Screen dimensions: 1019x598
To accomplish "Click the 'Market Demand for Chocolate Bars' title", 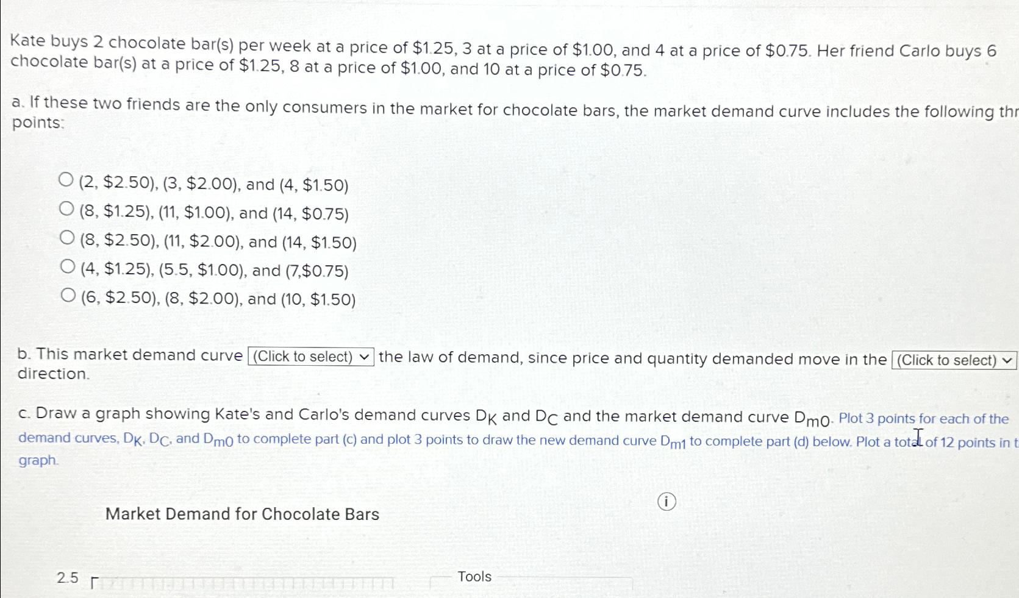I will coord(241,514).
